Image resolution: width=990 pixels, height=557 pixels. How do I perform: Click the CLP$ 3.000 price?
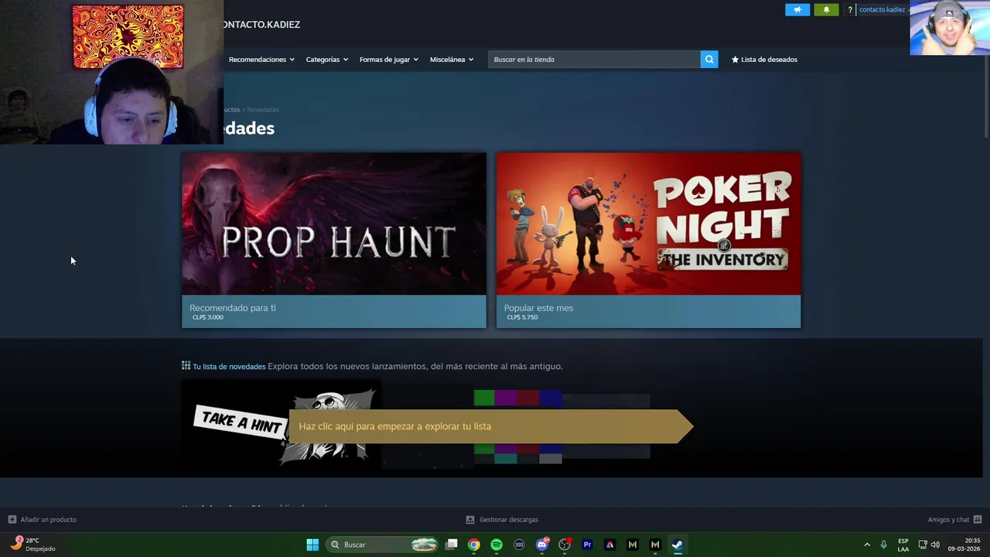click(x=207, y=317)
